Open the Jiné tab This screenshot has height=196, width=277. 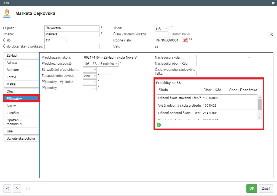click(21, 131)
